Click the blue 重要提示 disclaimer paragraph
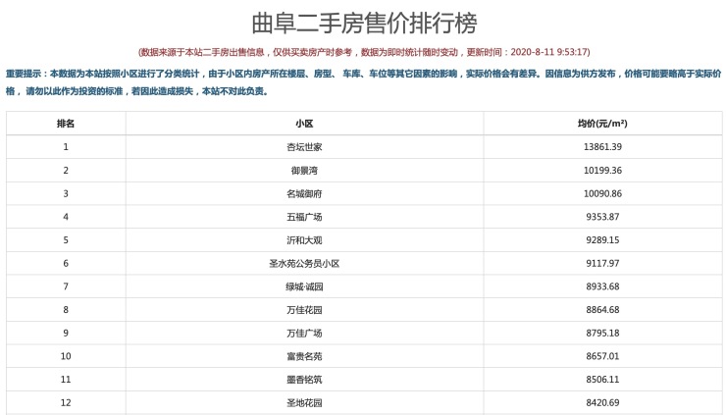This screenshot has height=415, width=726. [x=363, y=82]
